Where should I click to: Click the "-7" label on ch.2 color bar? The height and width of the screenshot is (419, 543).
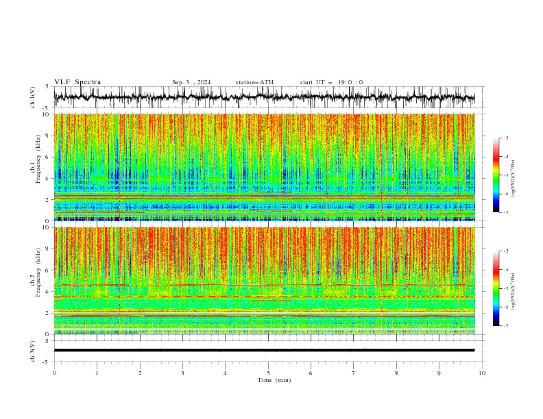pos(505,326)
